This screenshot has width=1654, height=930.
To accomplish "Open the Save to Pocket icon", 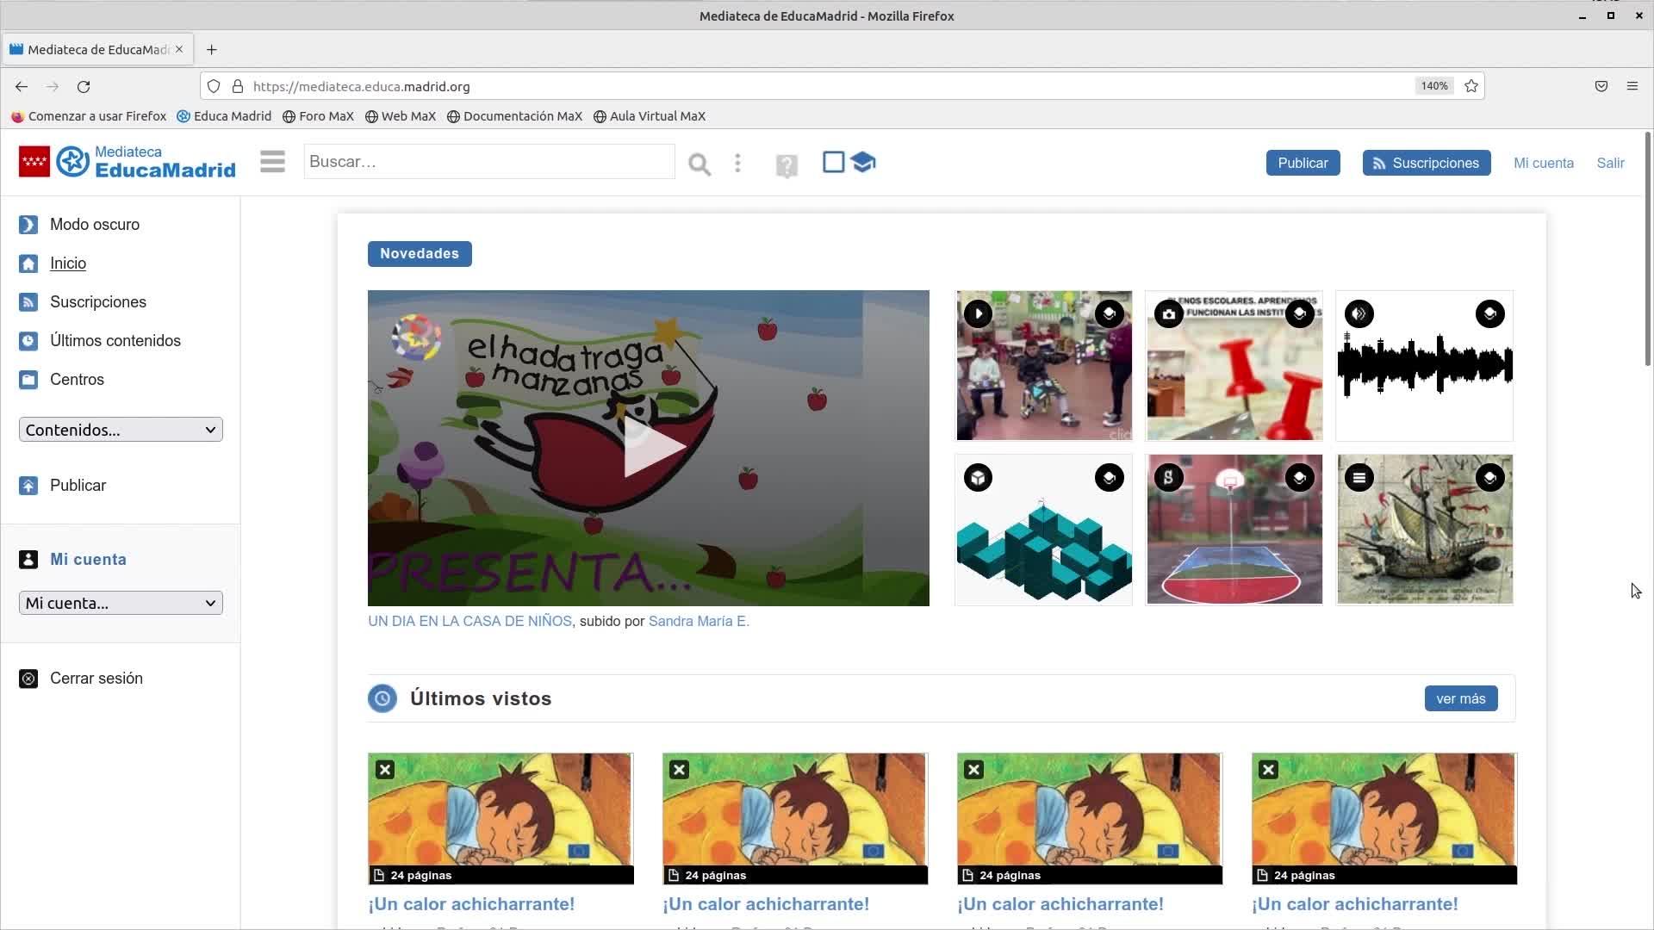I will pos(1601,86).
